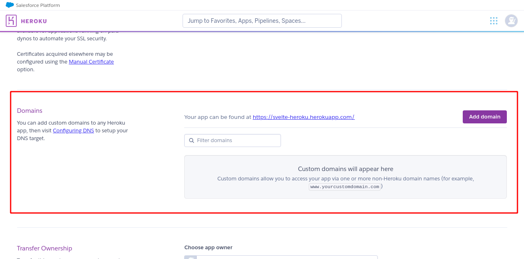This screenshot has width=524, height=259.
Task: Click the 'Choose app owner' label
Action: (x=208, y=248)
